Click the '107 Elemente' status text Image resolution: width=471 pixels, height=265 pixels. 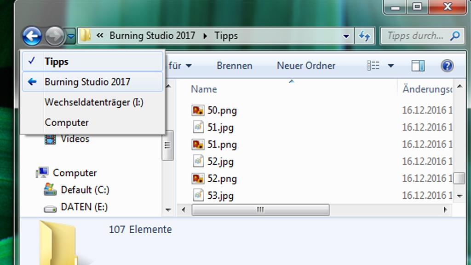[140, 230]
